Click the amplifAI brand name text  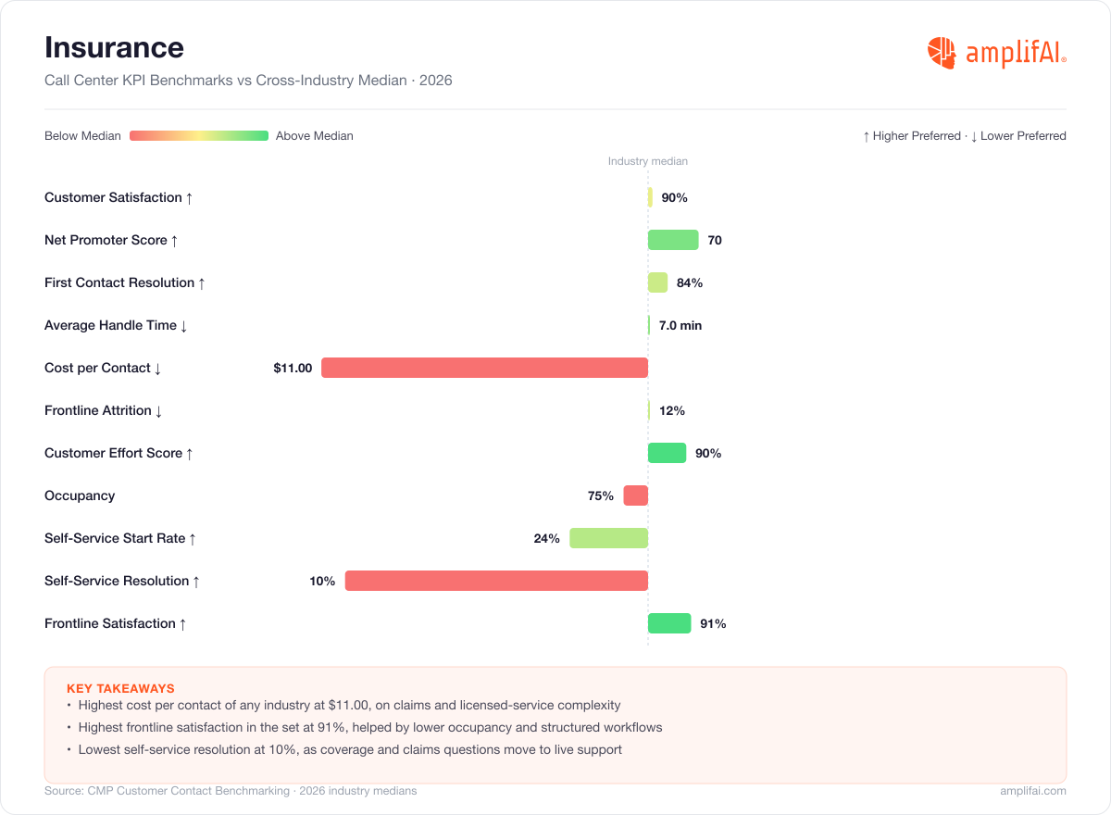[x=1016, y=54]
